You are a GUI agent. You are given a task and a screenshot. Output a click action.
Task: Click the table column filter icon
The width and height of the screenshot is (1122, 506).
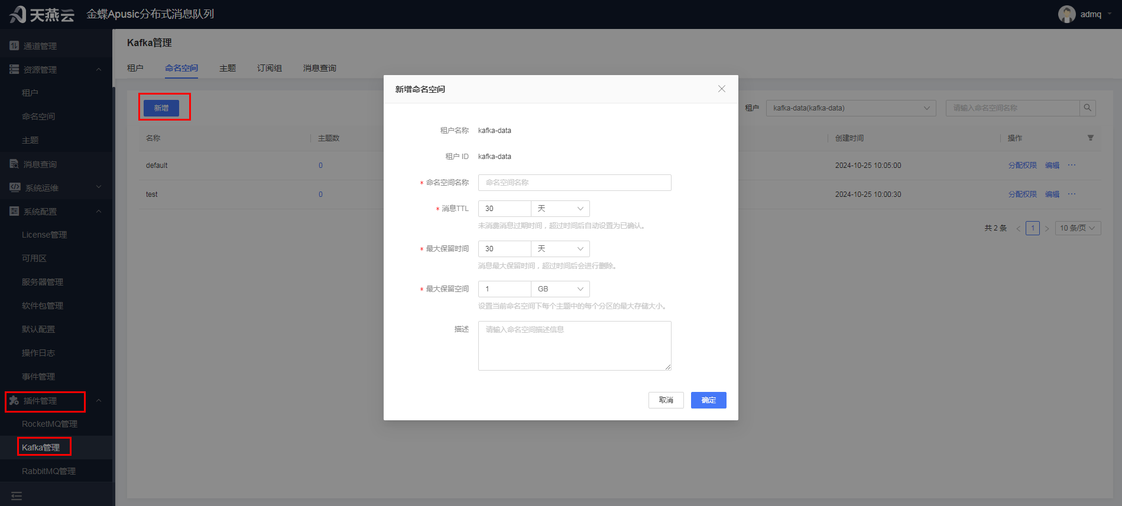pyautogui.click(x=1090, y=138)
